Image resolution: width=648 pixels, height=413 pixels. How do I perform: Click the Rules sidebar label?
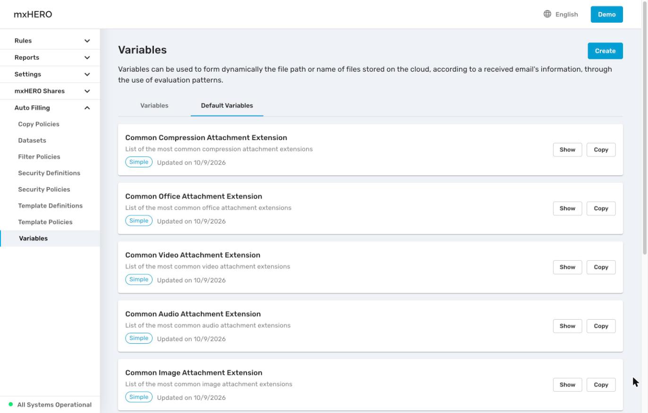[x=23, y=41]
